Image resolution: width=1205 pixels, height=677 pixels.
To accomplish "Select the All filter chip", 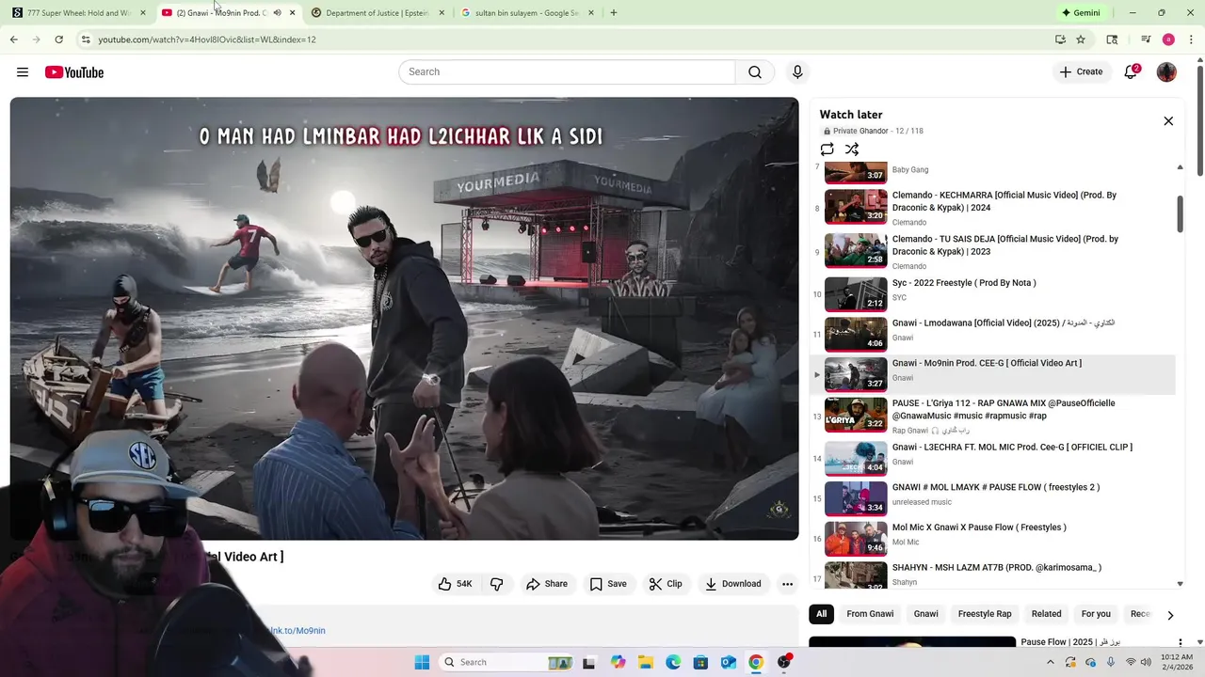I will [822, 614].
